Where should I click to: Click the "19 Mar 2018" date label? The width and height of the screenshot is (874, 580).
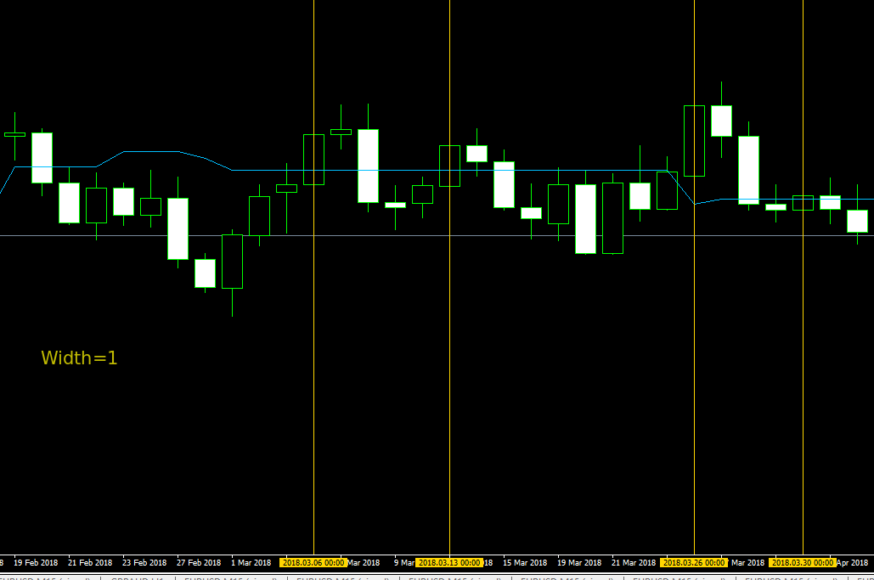[579, 563]
